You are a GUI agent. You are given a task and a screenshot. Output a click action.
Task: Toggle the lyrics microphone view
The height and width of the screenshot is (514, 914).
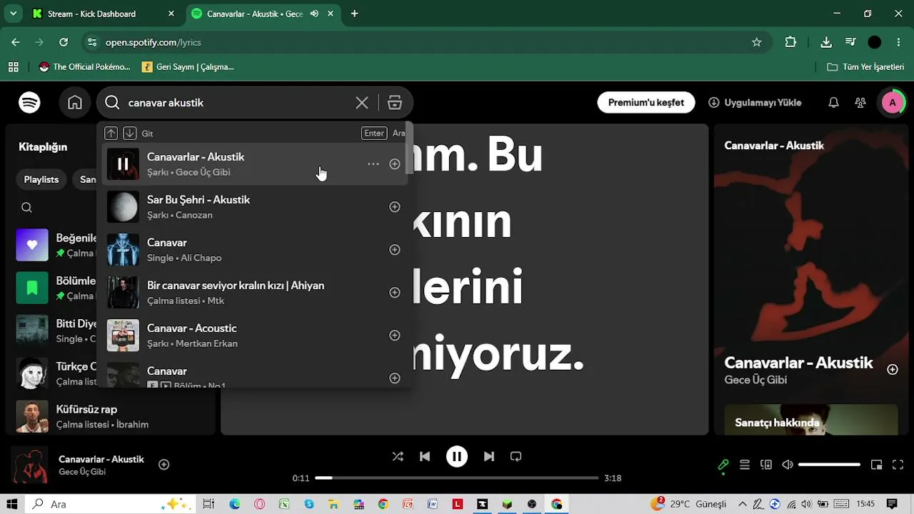723,465
